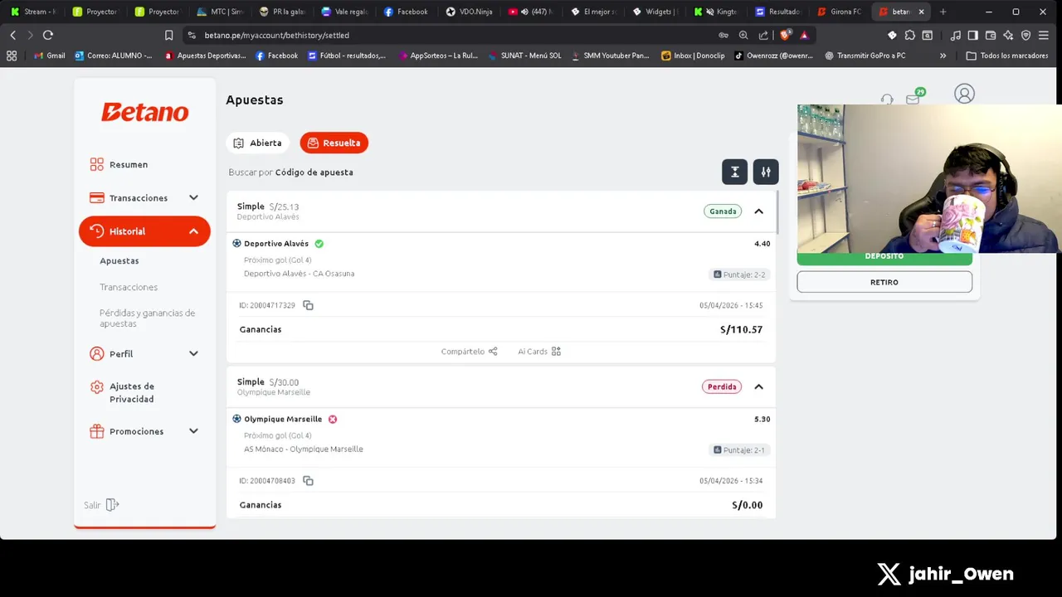Click the Buscar por Código de apuesta field
The height and width of the screenshot is (597, 1062).
click(x=291, y=172)
